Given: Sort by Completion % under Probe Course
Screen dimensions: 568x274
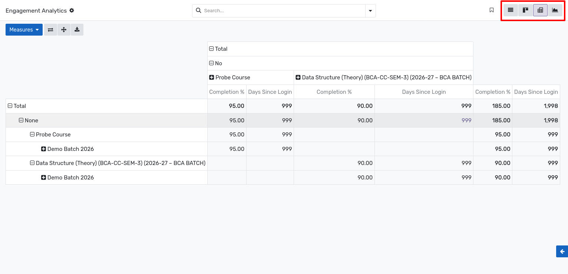Looking at the screenshot, I should [x=227, y=92].
